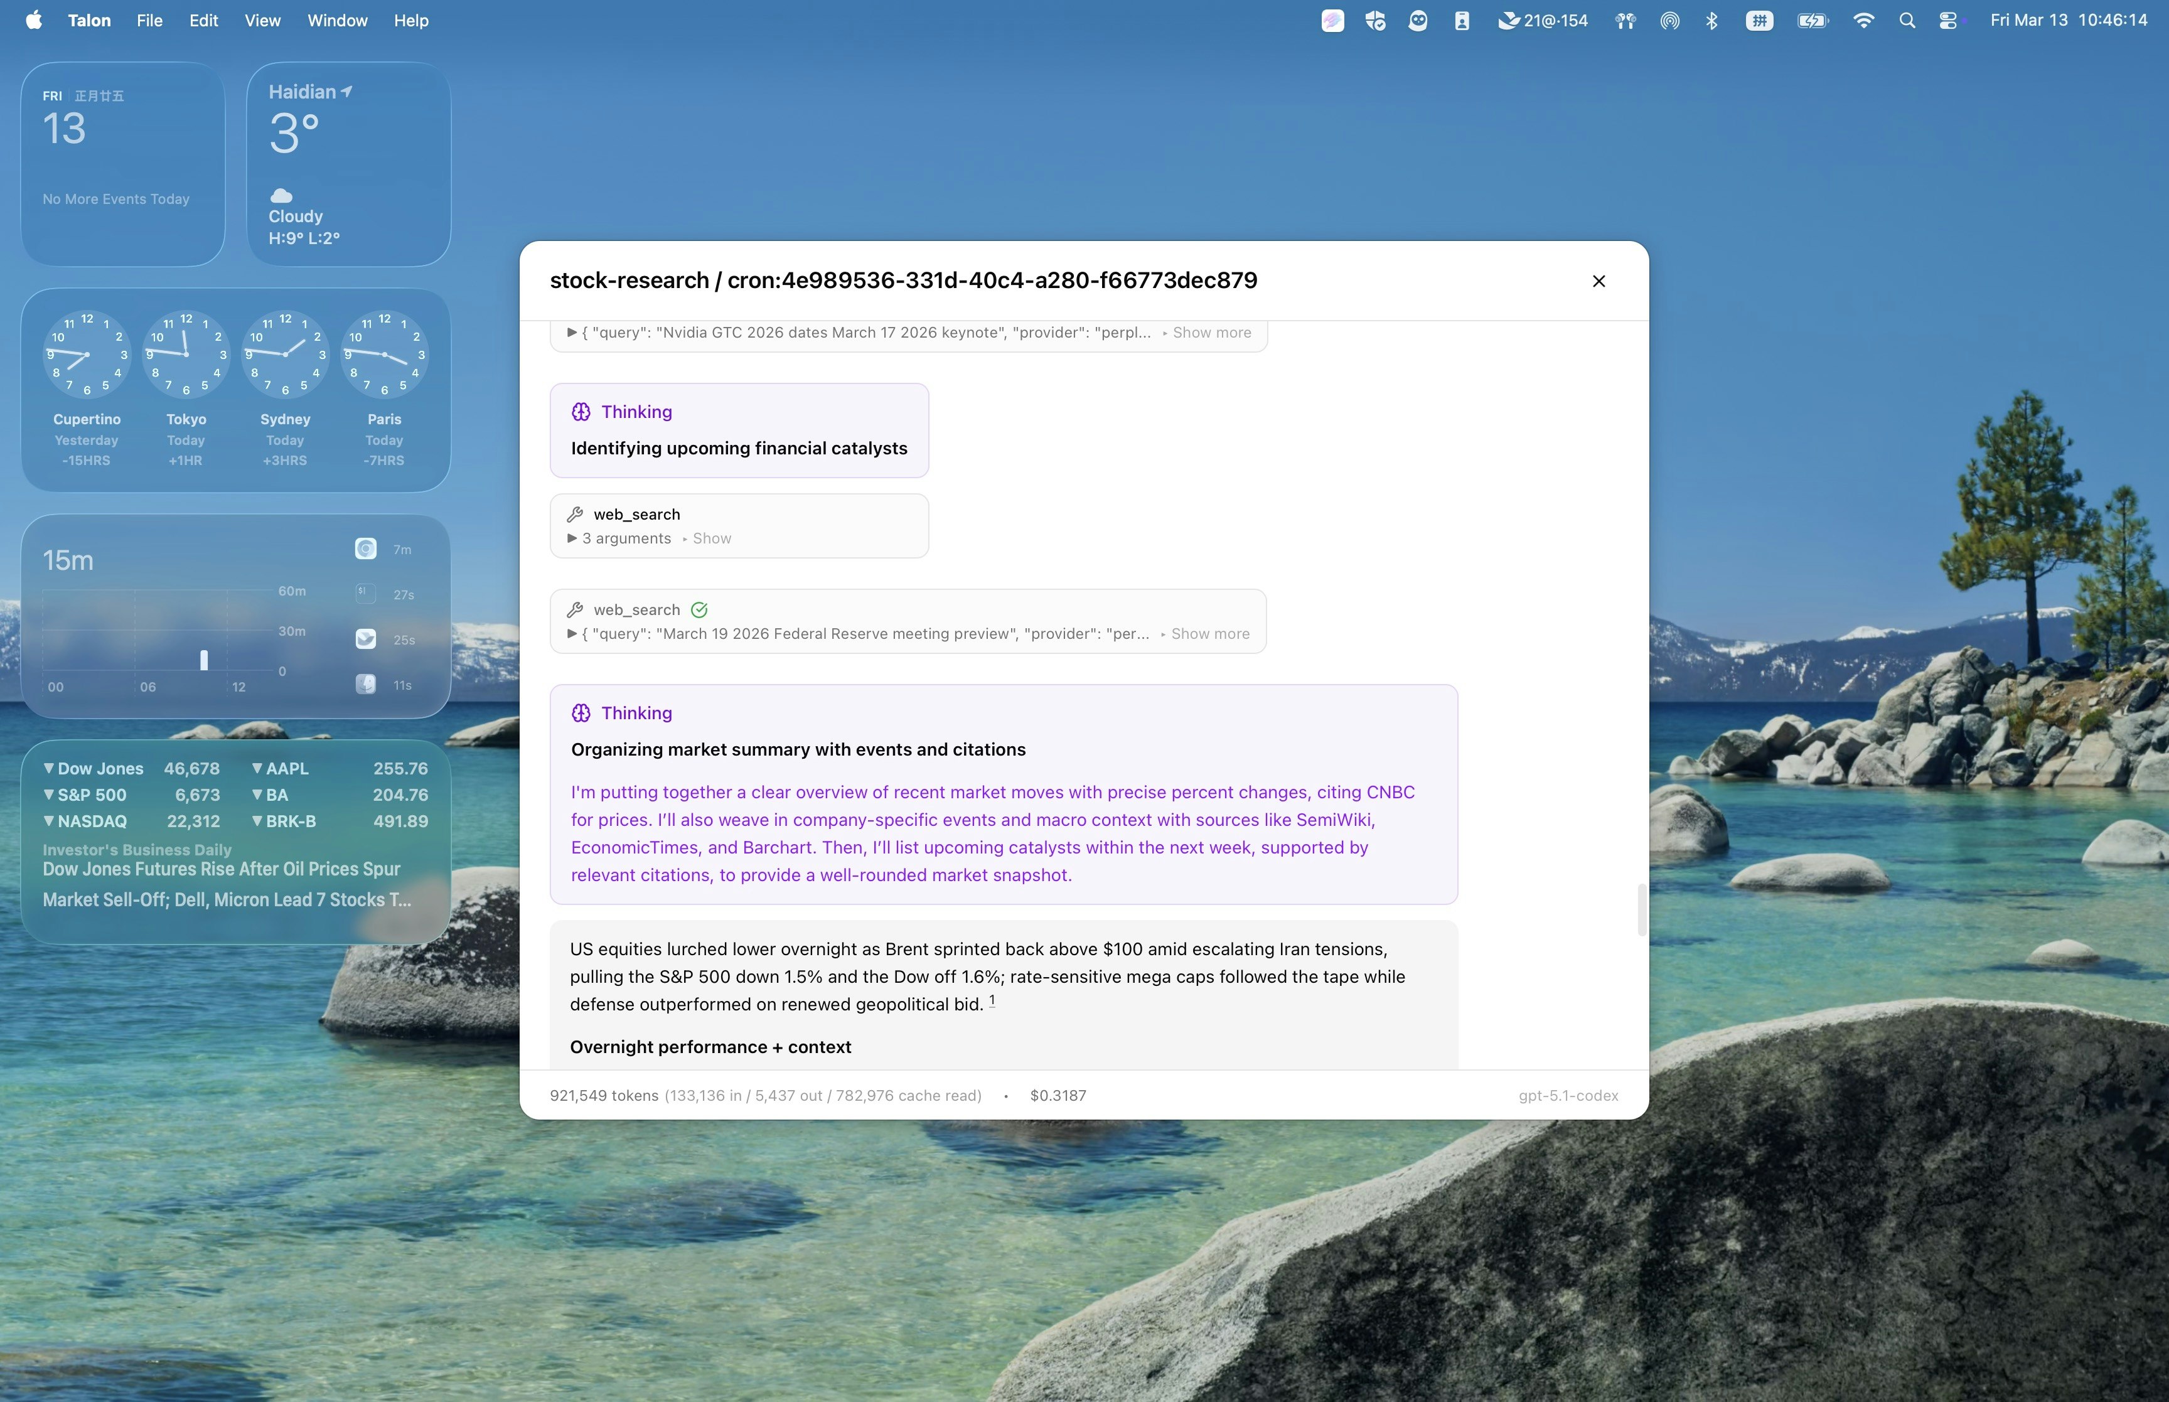Open the Window menu
This screenshot has width=2169, height=1402.
[337, 20]
